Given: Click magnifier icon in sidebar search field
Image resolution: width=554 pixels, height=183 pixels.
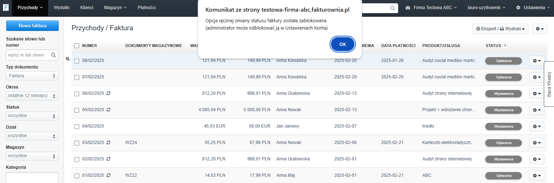Looking at the screenshot, I should pos(54,55).
